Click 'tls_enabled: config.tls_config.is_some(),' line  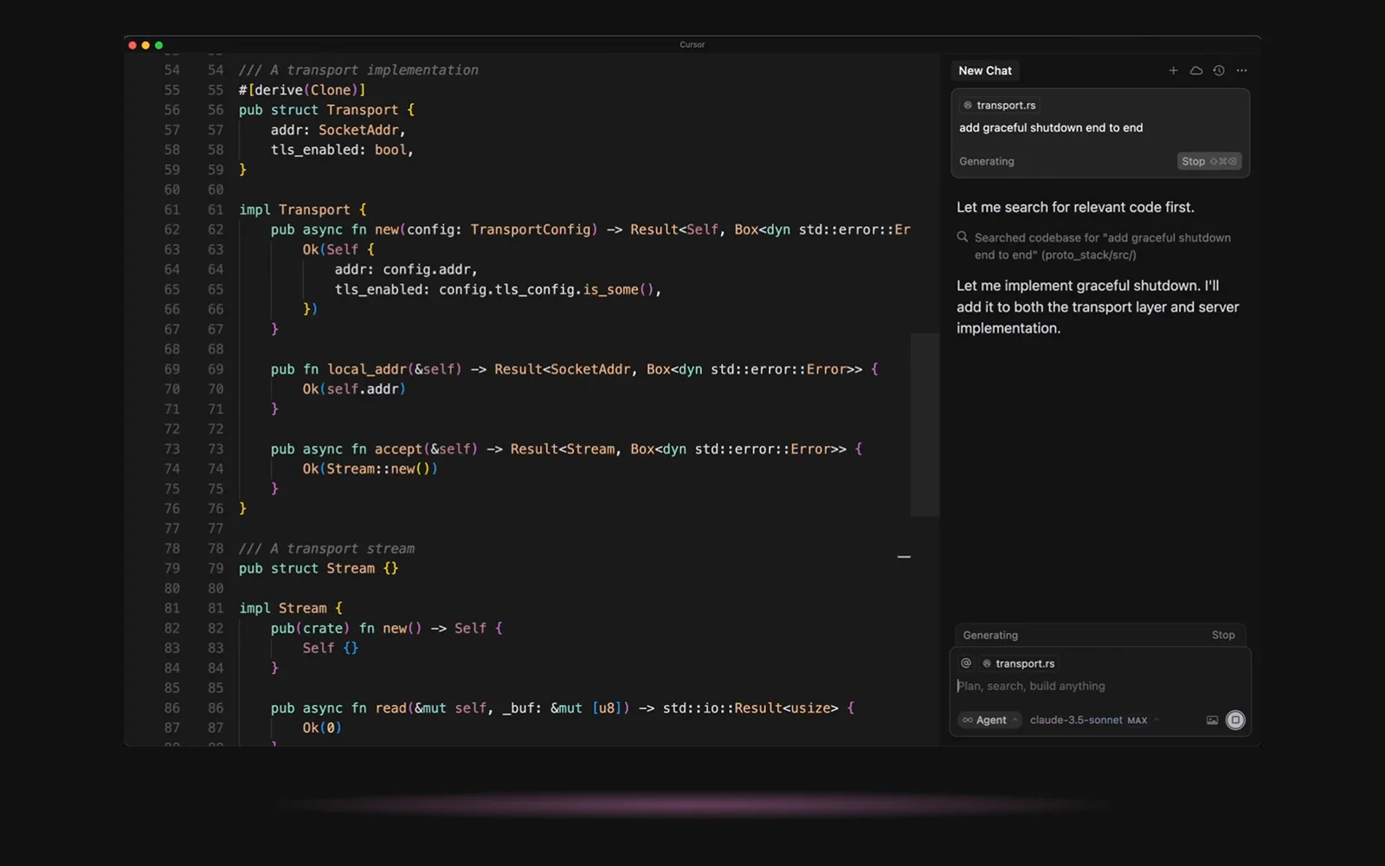point(498,289)
